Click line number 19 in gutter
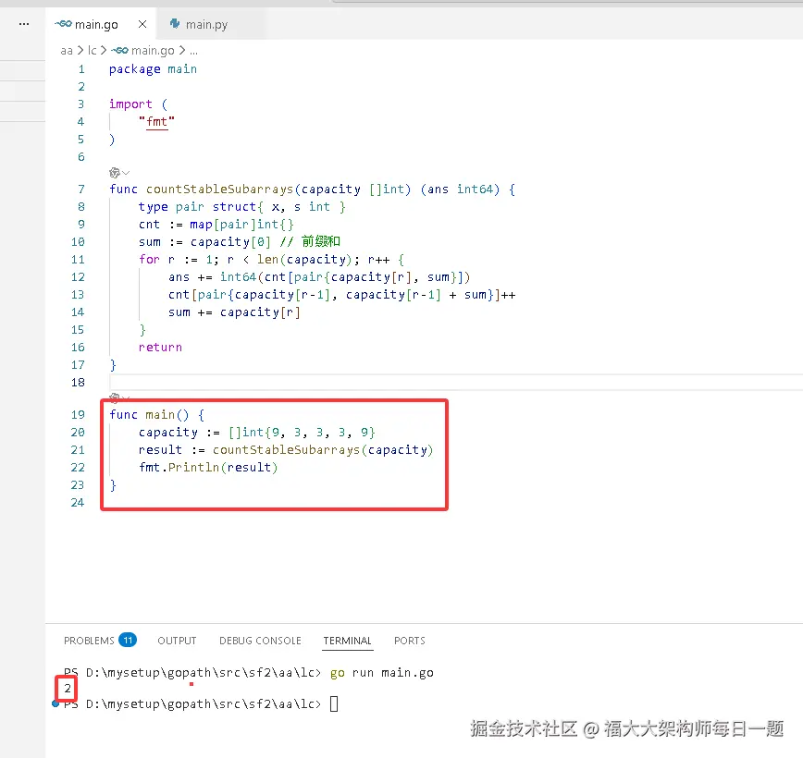 pos(78,414)
